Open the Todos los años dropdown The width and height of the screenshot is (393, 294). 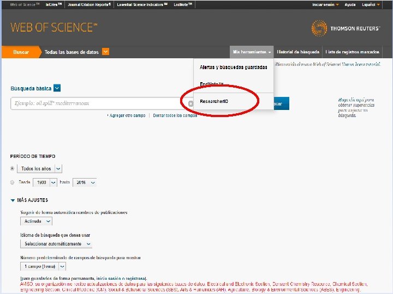(40, 168)
